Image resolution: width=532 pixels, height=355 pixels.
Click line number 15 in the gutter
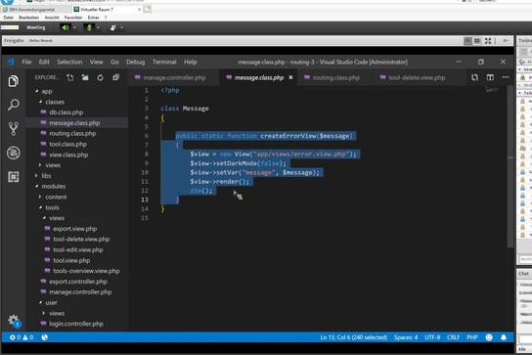(x=145, y=218)
